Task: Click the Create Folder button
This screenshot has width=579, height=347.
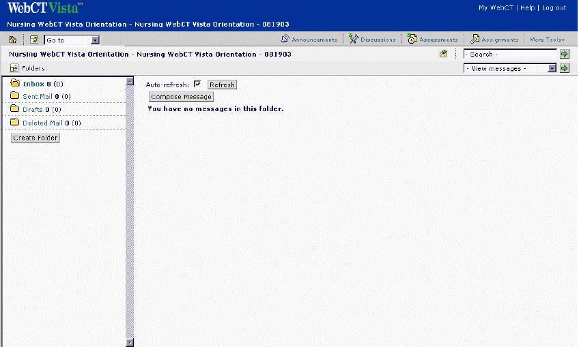Action: tap(36, 138)
